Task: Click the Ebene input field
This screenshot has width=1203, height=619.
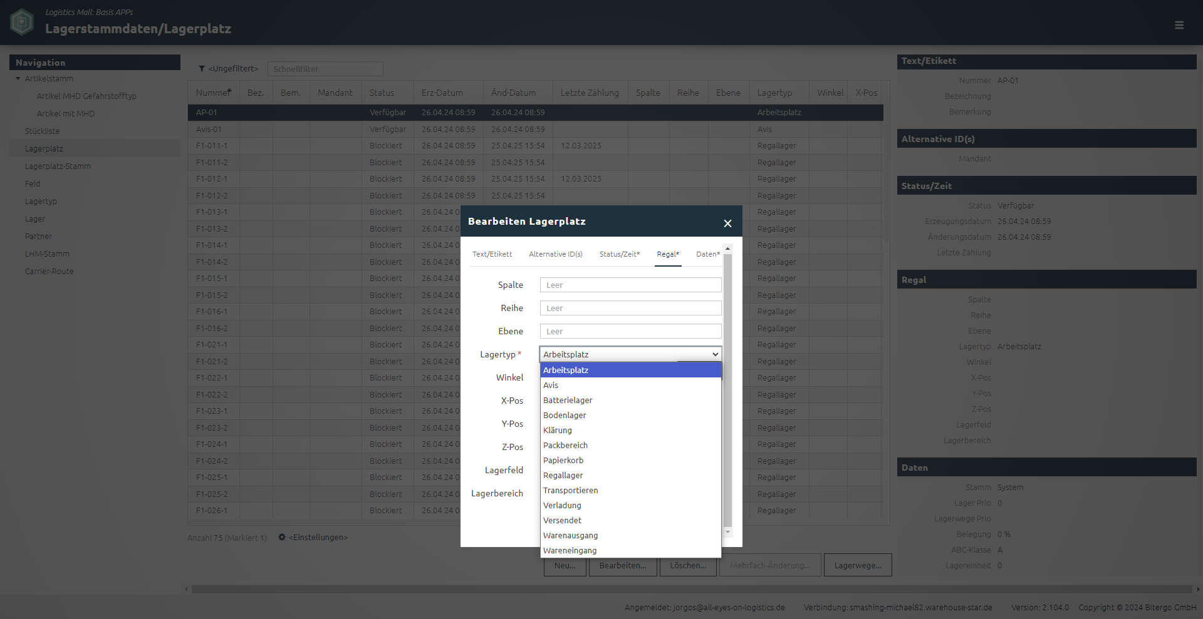Action: click(630, 331)
